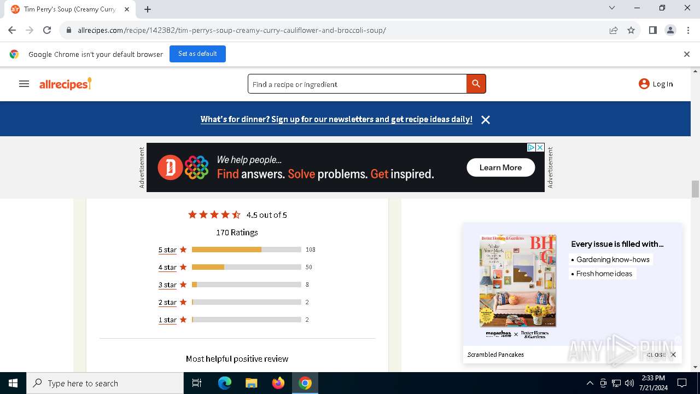700x394 pixels.
Task: Open the allrecipes hamburger menu
Action: [24, 84]
